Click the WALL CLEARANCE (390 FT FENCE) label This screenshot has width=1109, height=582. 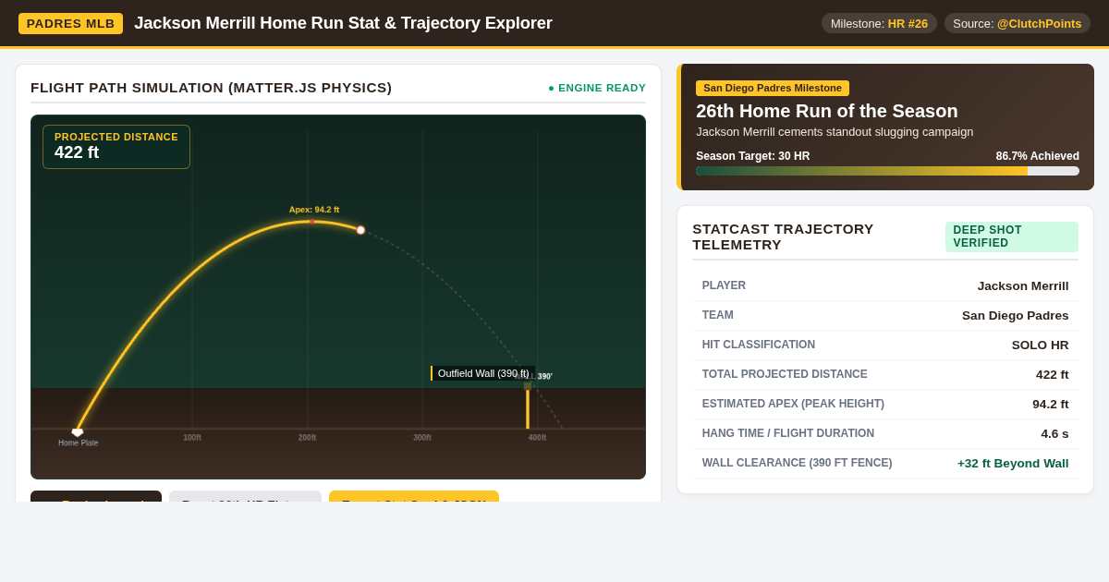798,463
